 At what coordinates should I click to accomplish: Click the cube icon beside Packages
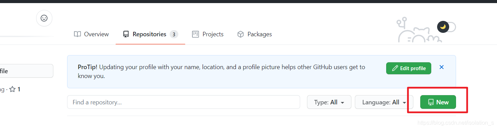pos(241,34)
